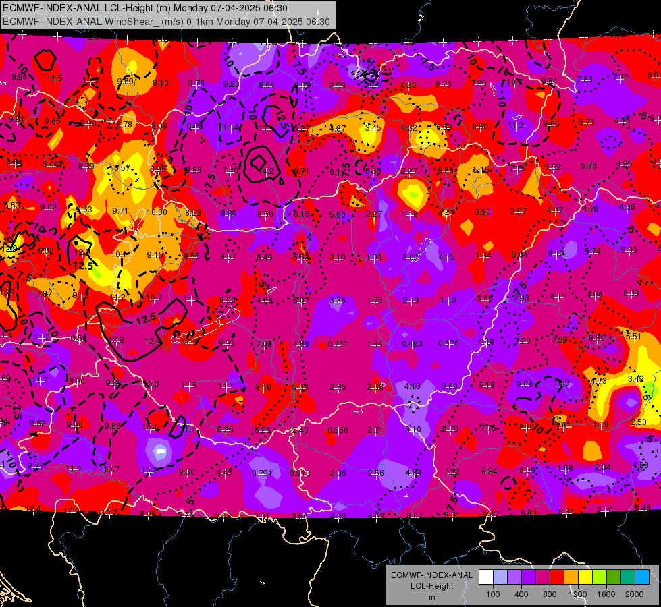Image resolution: width=661 pixels, height=607 pixels.
Task: Click the dark green legend swatch
Action: click(x=613, y=577)
